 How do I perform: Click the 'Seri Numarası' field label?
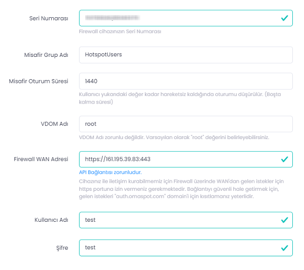49,18
